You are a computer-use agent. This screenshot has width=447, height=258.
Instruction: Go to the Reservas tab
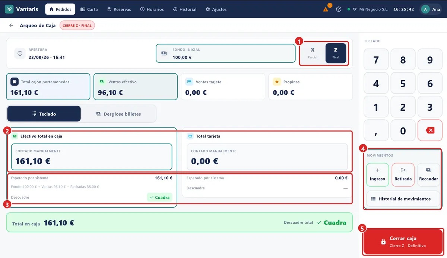[119, 9]
